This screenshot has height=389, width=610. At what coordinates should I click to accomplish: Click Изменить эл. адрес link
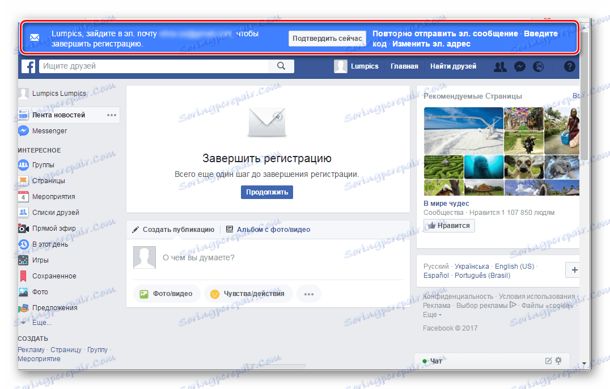tap(431, 44)
